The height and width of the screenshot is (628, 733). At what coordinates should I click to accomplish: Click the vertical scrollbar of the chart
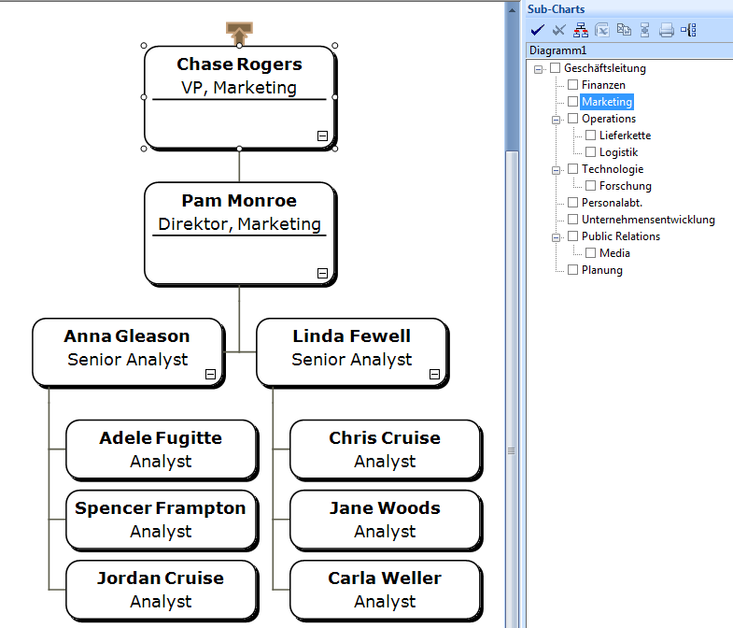(511, 280)
